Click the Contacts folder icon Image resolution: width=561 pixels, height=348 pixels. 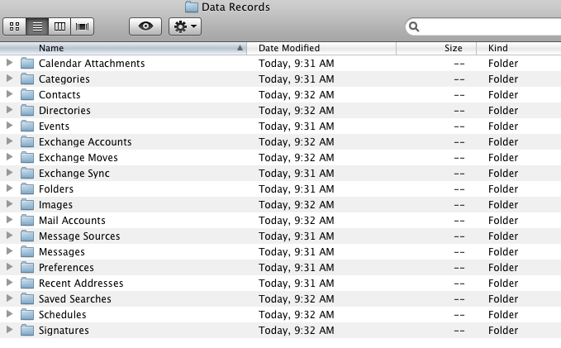click(x=27, y=94)
